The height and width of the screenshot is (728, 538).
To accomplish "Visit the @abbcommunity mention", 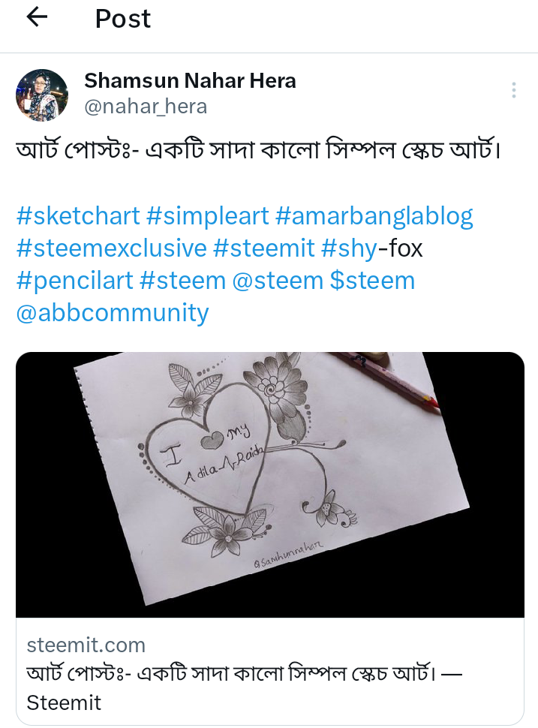I will (113, 314).
